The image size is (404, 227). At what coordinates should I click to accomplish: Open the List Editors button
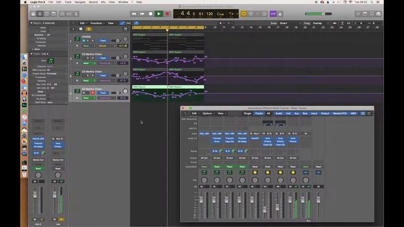point(358,14)
